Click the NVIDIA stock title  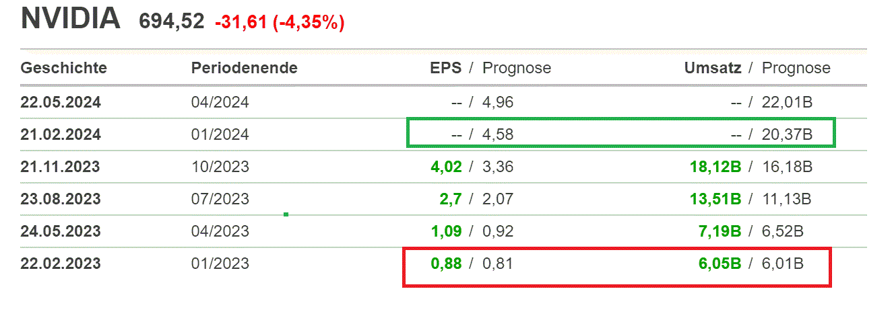71,19
